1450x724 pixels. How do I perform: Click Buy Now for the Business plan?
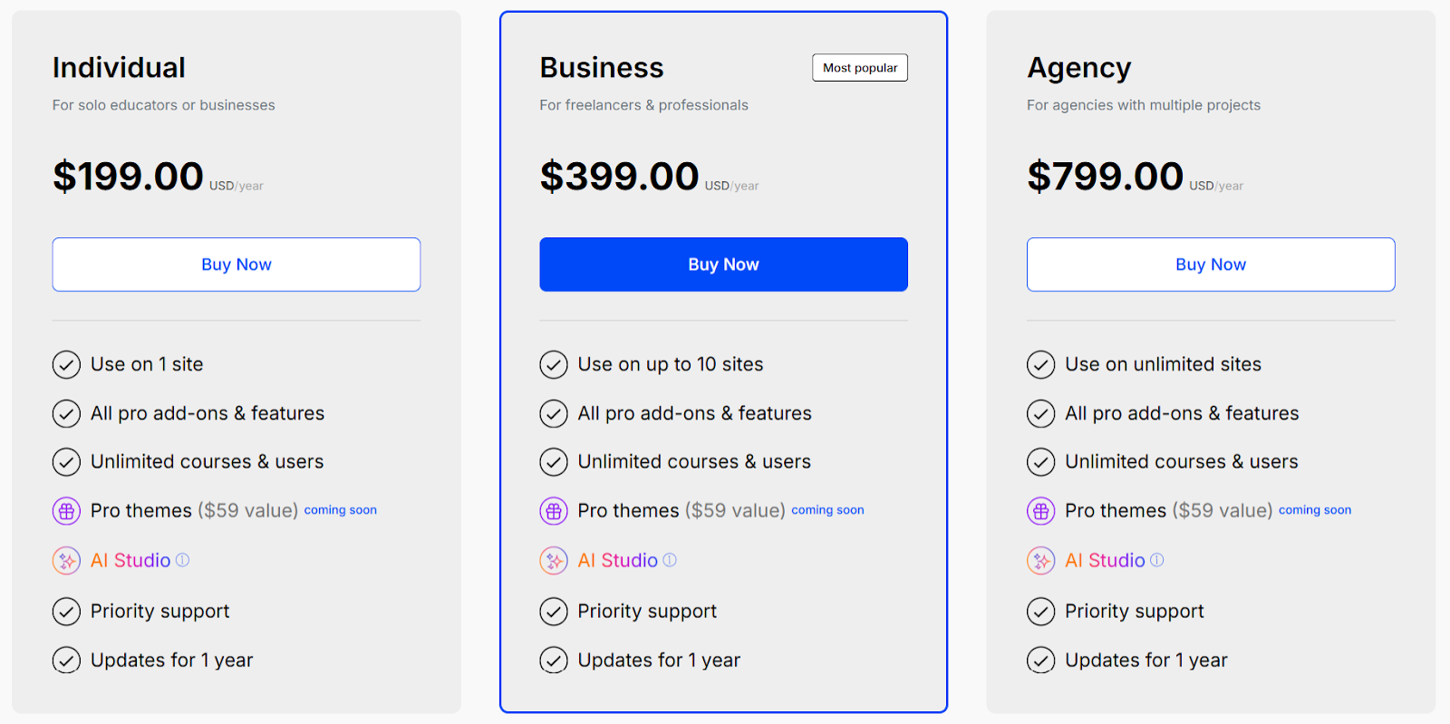point(722,264)
